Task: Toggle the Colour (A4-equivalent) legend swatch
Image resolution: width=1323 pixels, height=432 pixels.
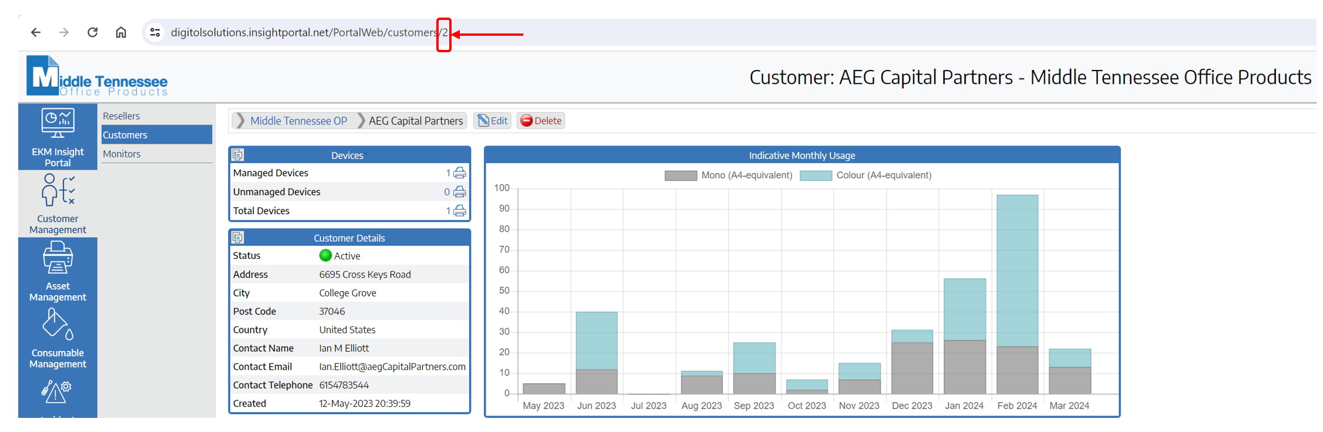Action: coord(816,176)
